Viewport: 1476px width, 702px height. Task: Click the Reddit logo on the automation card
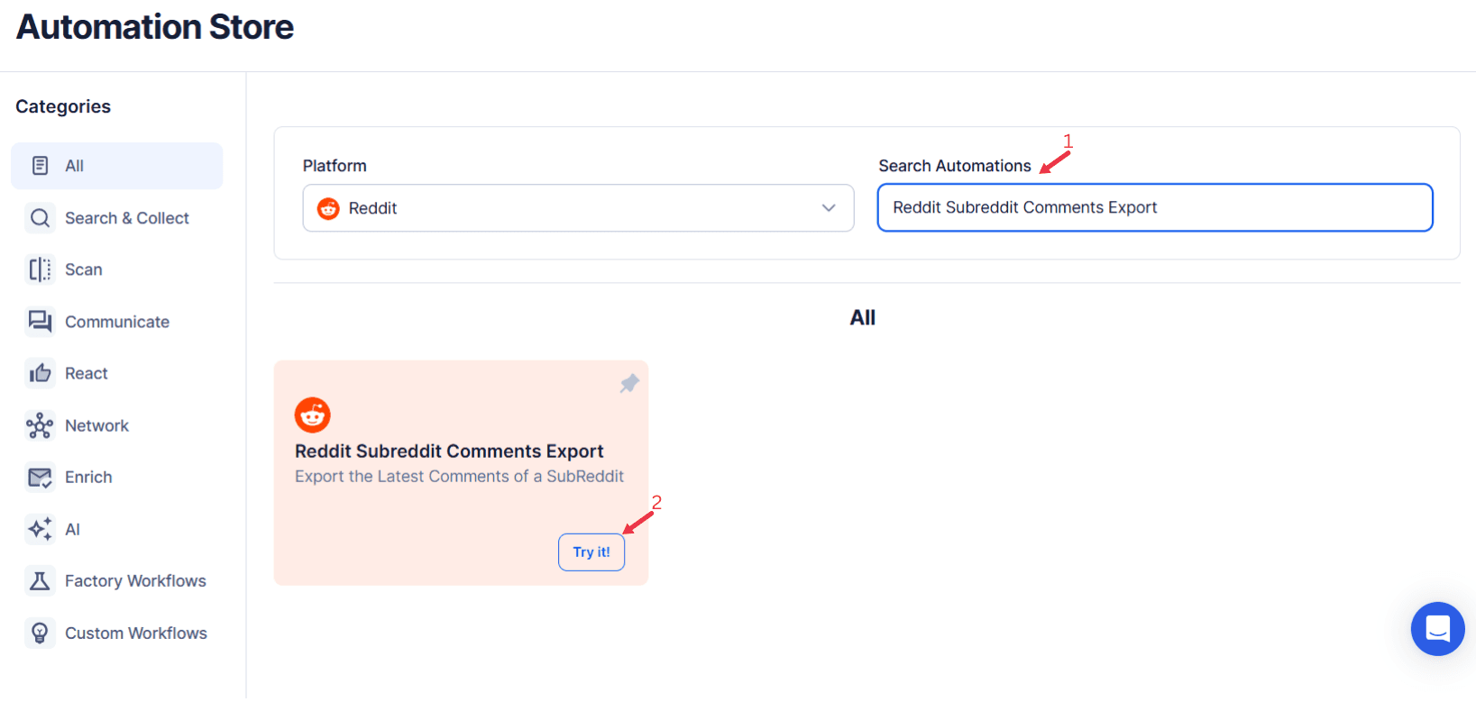pyautogui.click(x=312, y=415)
